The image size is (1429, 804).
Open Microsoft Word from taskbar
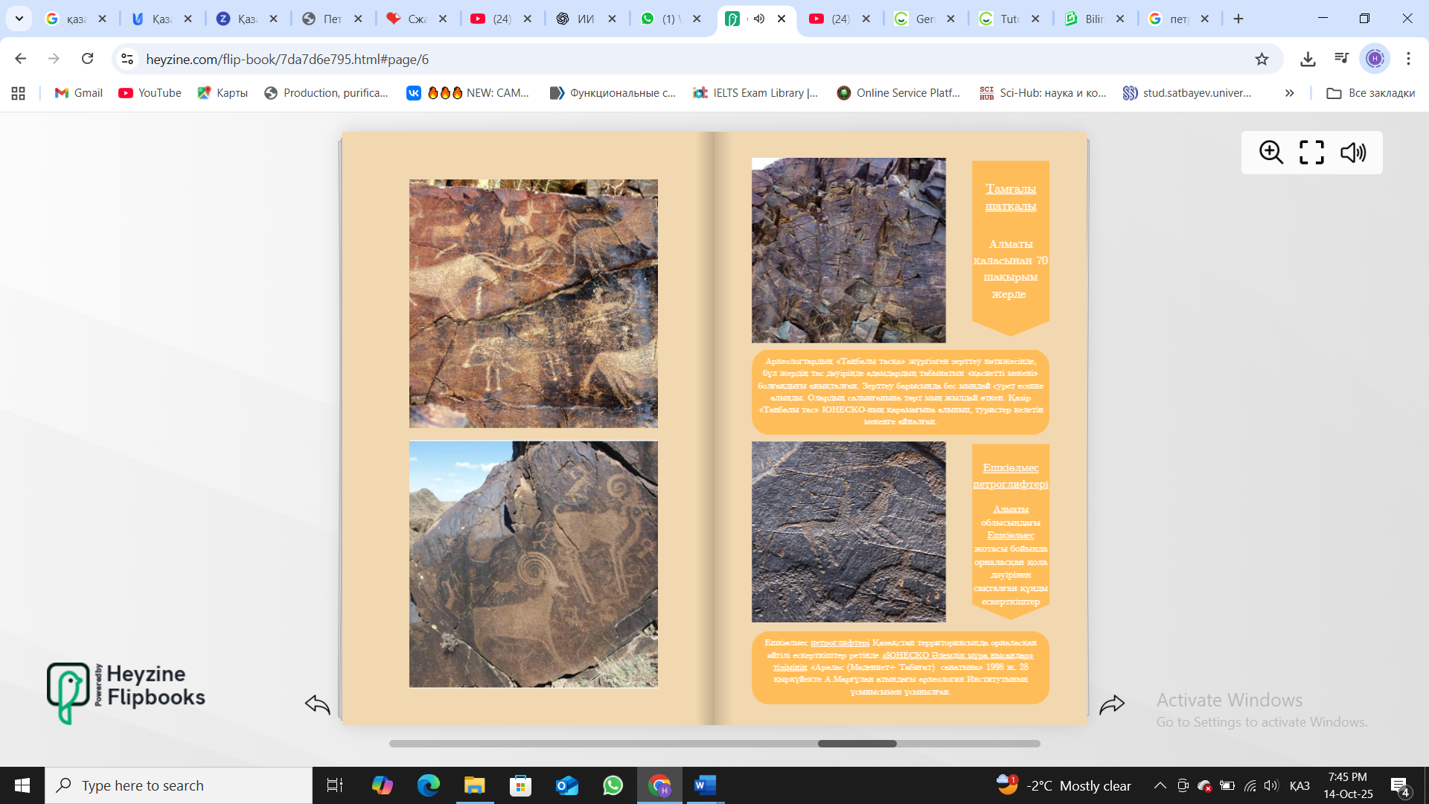tap(704, 785)
